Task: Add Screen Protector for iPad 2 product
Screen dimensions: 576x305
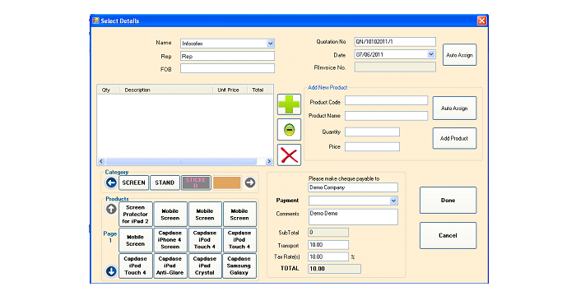Action: point(136,214)
